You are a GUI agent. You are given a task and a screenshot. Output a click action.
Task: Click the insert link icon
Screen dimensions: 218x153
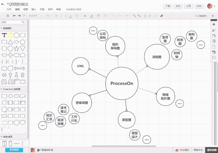coord(156,16)
